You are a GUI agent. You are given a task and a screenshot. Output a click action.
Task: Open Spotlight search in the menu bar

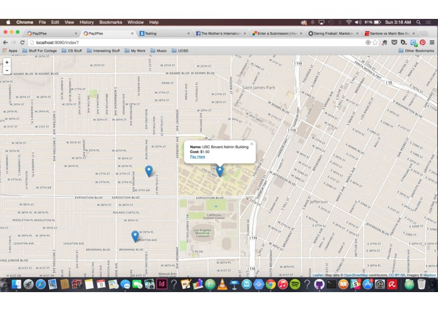[418, 22]
